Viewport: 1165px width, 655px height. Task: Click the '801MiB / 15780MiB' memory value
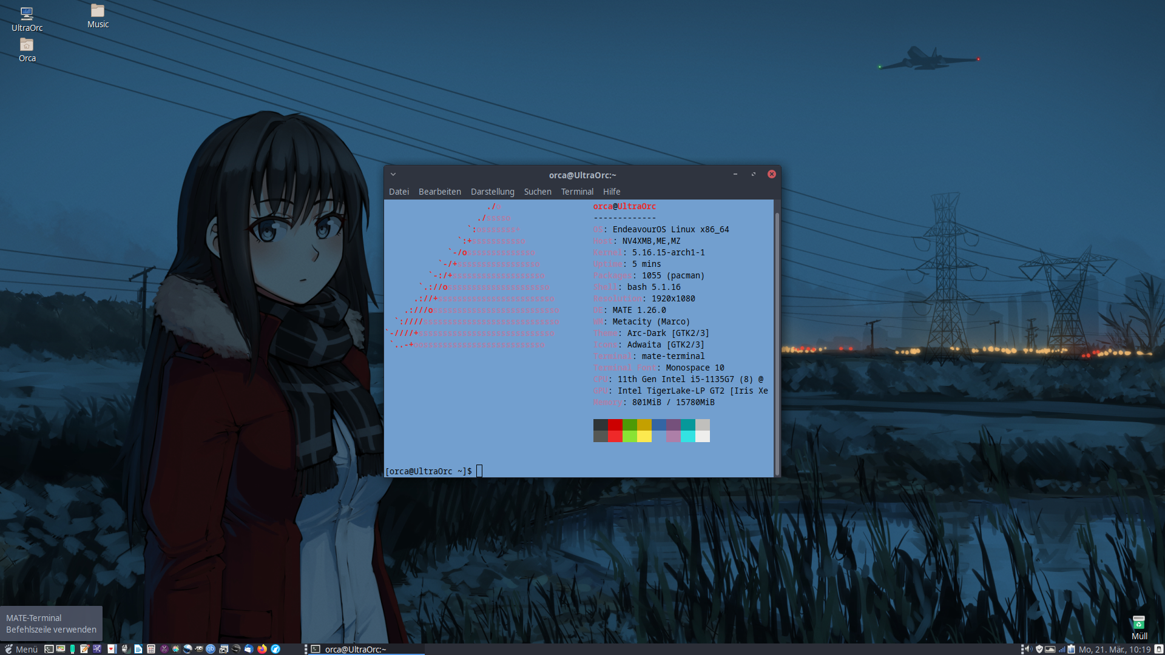(673, 402)
